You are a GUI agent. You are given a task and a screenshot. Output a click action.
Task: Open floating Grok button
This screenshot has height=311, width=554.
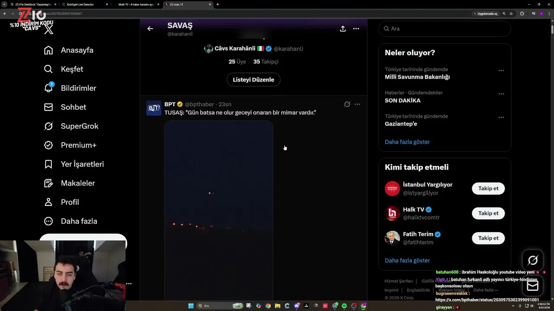tap(533, 260)
